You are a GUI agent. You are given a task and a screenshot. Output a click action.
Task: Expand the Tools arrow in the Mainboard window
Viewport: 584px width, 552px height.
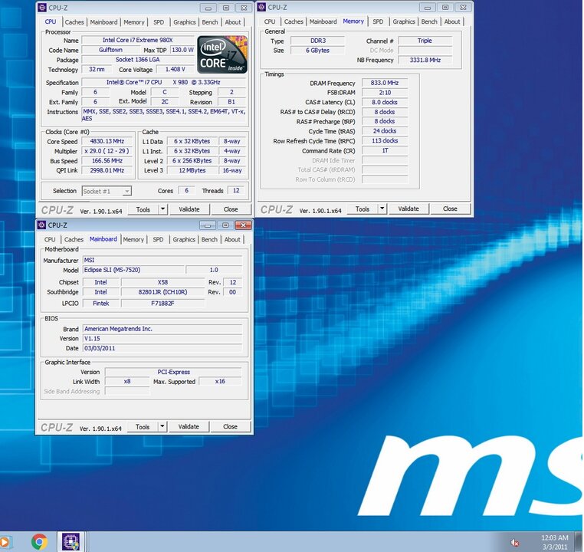click(x=162, y=426)
